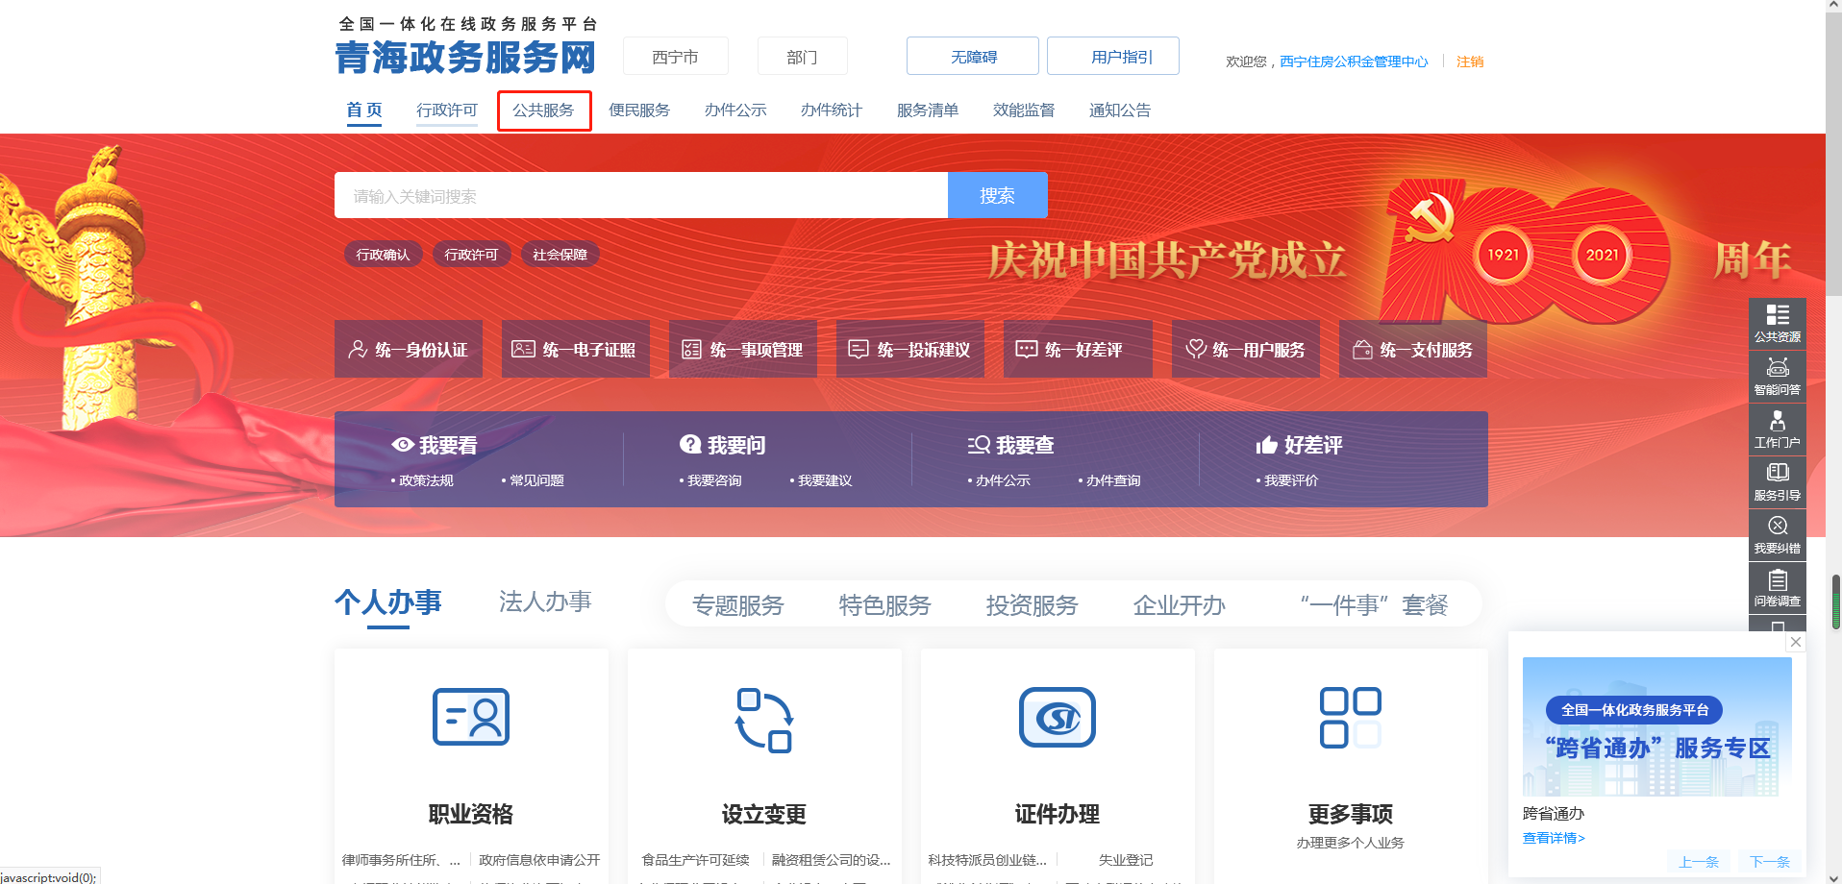Click the 上一条 button in popup
Screen dimensions: 1842x884
coord(1698,862)
